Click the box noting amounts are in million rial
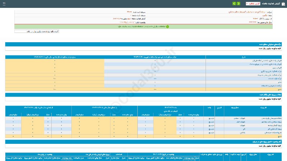This screenshot has height=161, width=287. (37, 31)
